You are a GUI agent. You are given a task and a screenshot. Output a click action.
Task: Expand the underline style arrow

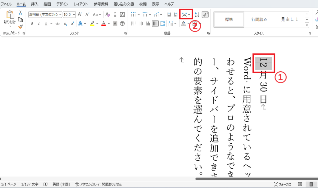[51, 24]
